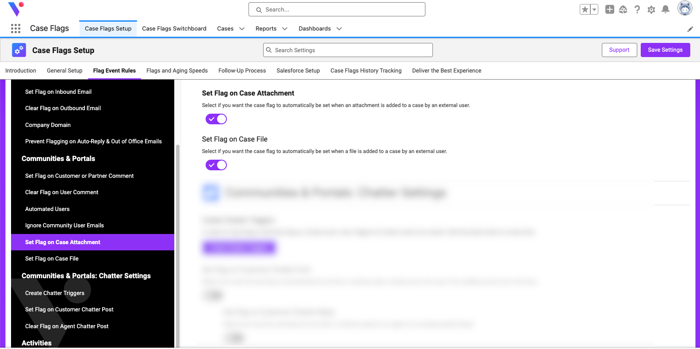700x349 pixels.
Task: Expand the Dashboards tab dropdown chevron
Action: pyautogui.click(x=339, y=29)
